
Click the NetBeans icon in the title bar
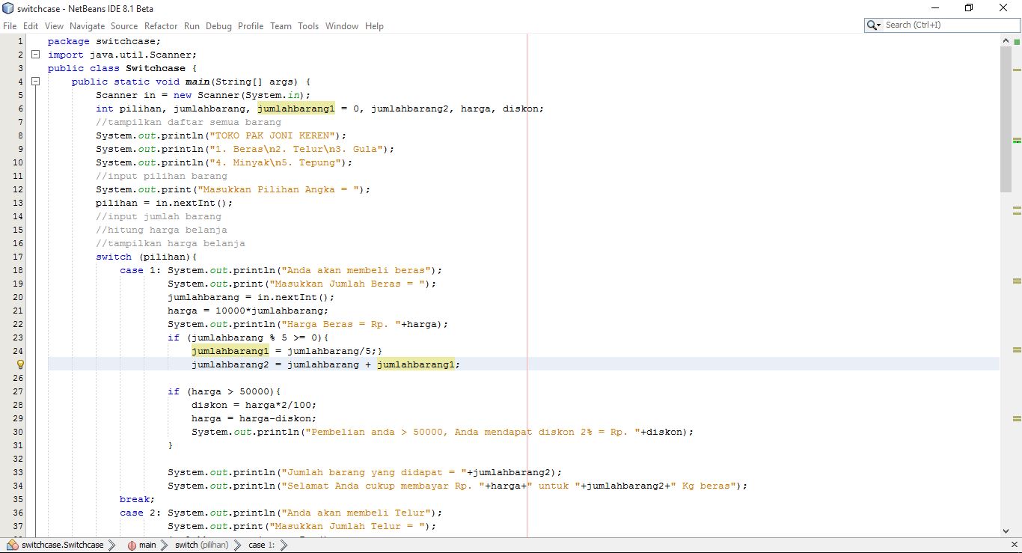pos(7,8)
